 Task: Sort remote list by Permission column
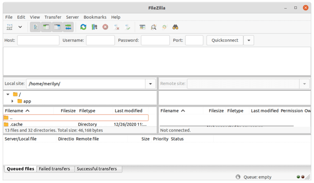point(292,111)
